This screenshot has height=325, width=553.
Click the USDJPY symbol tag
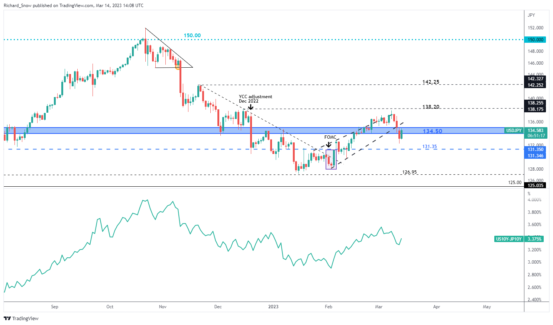pyautogui.click(x=514, y=131)
